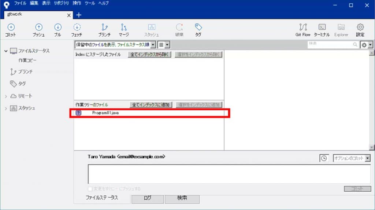Click the diff pane scrollbar down arrow

(372, 147)
